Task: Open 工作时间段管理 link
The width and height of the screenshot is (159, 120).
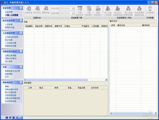Action: tap(12, 37)
